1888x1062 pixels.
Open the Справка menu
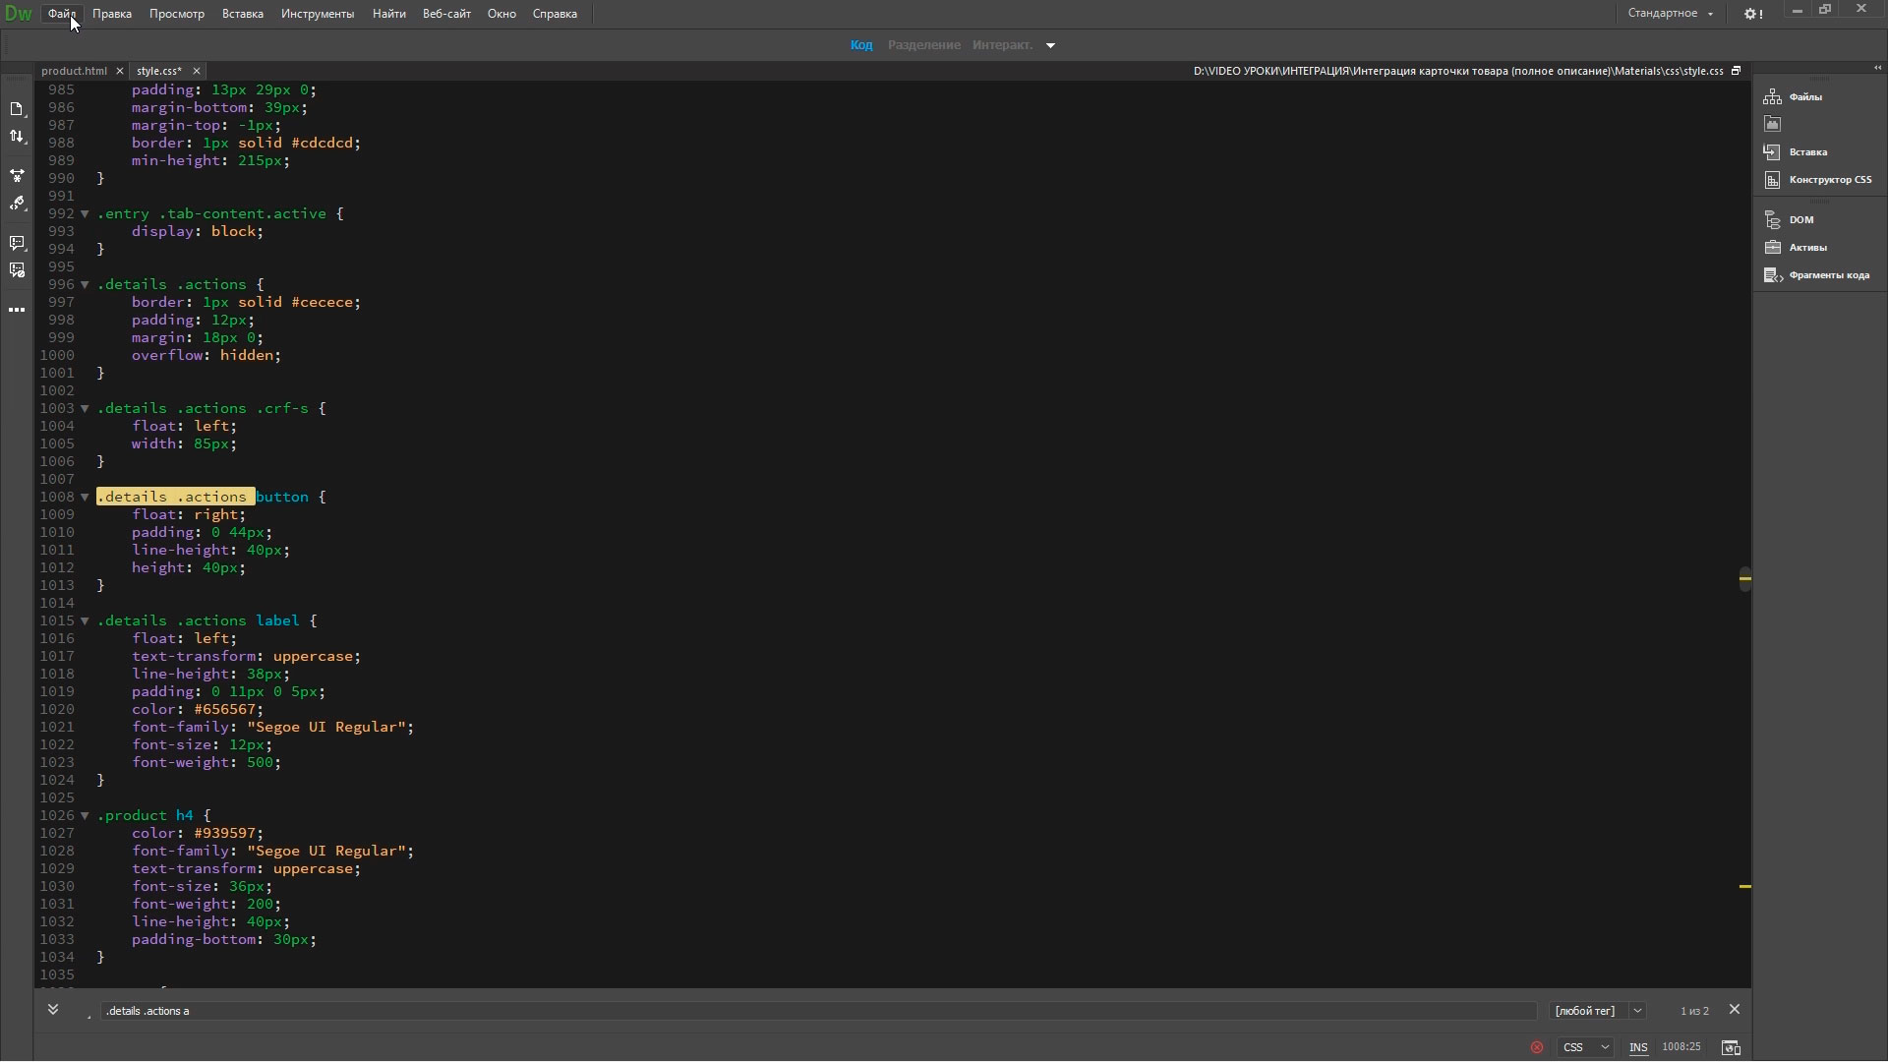(555, 14)
